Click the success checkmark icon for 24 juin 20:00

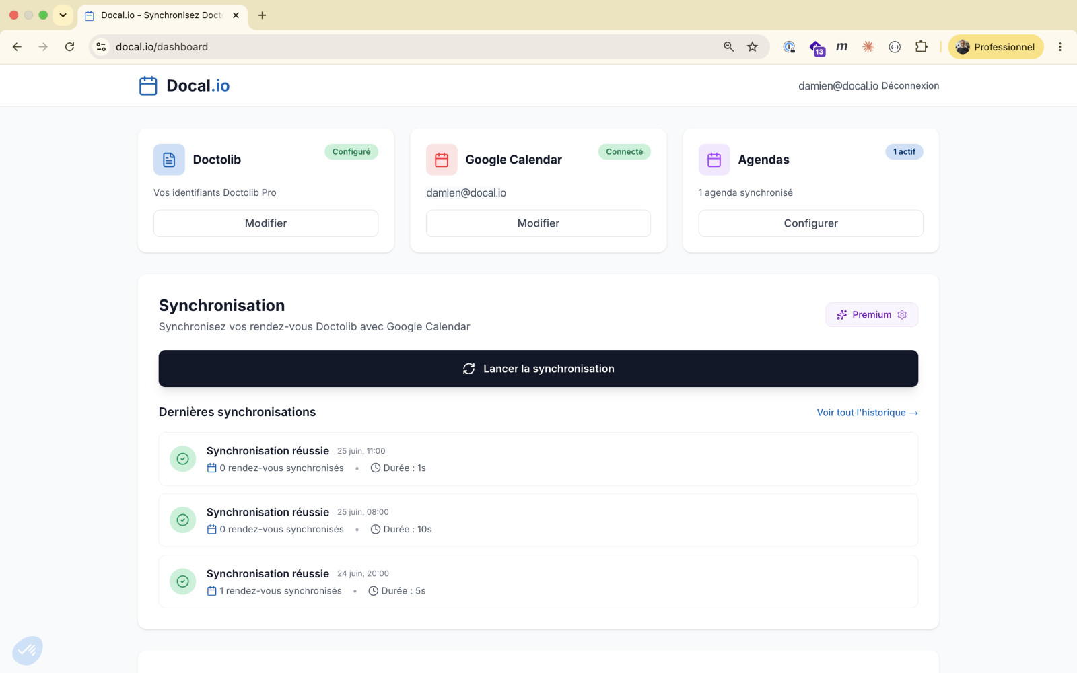(182, 581)
